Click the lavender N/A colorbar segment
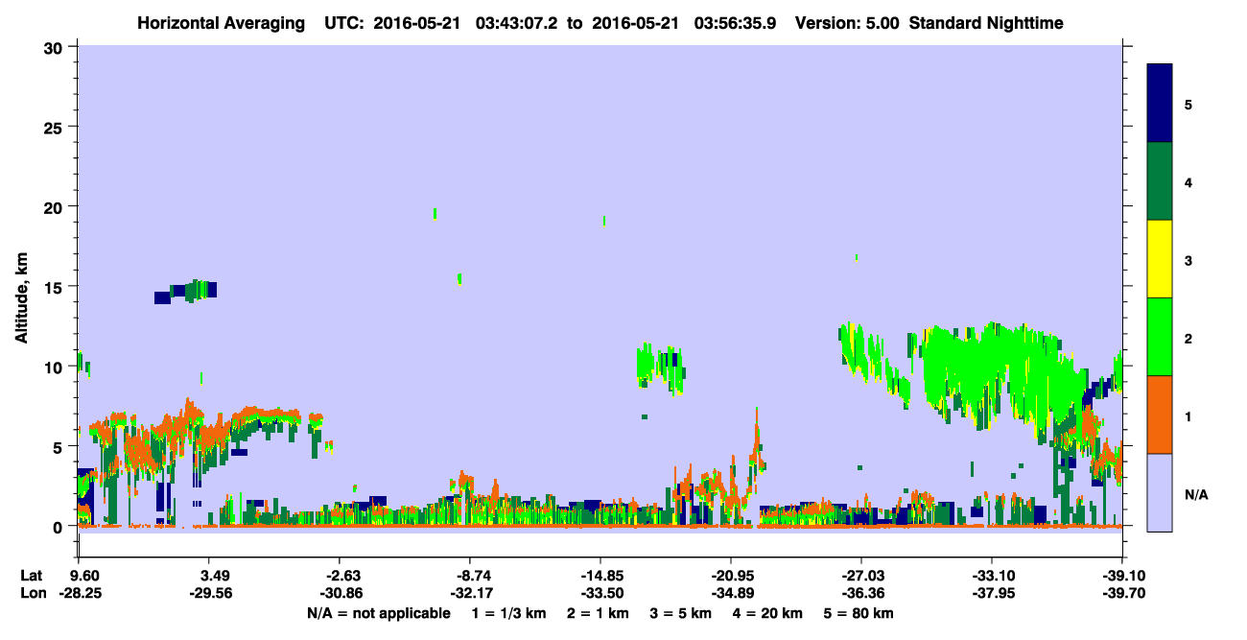1247x640 pixels. (1160, 491)
